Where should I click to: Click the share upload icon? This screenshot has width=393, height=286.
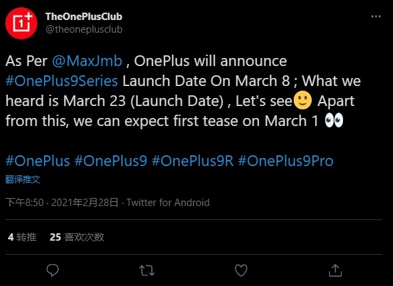point(335,270)
